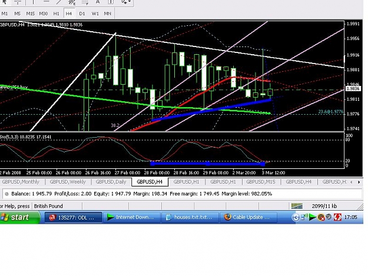Select the horizontal line tool
This screenshot has width=368, height=276.
tap(47, 2)
